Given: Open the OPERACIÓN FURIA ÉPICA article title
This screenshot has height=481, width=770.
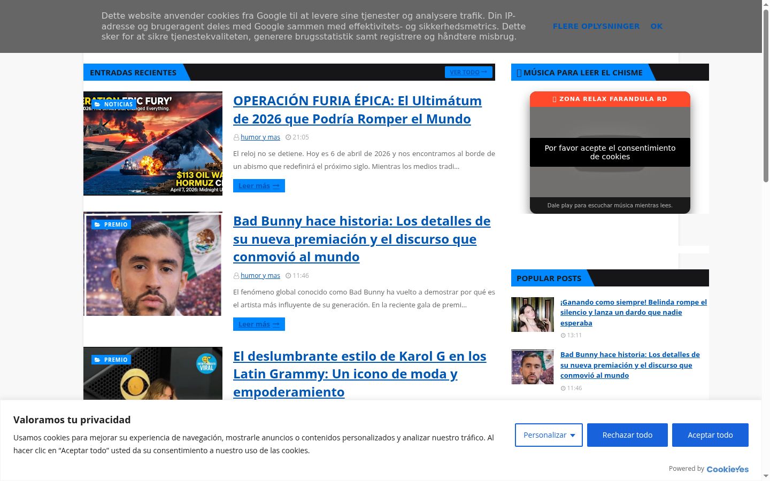Looking at the screenshot, I should click(x=357, y=110).
